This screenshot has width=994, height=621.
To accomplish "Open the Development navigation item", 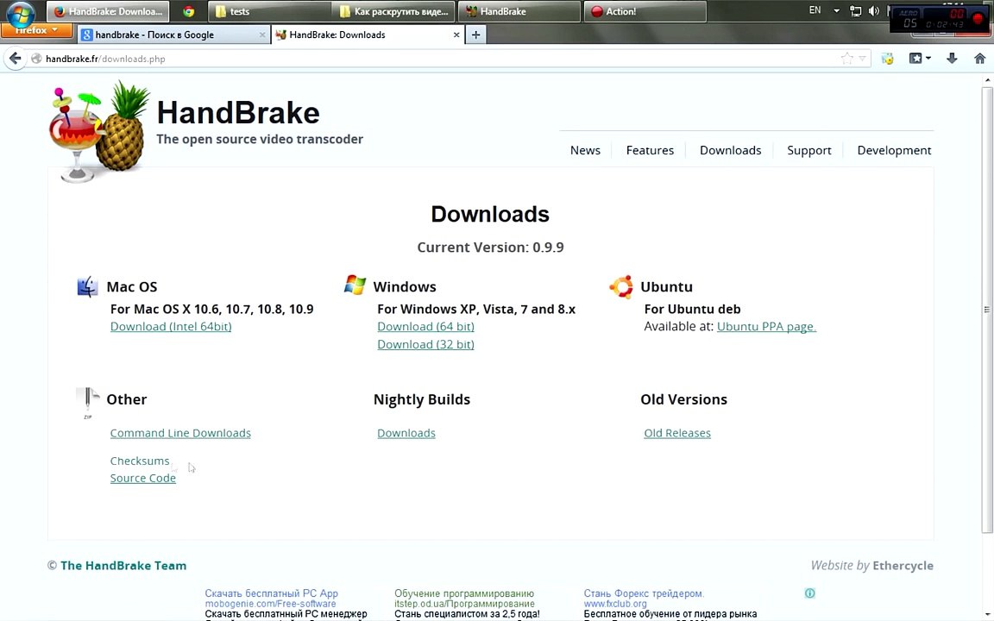I will (x=894, y=150).
